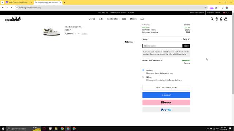Stop the page loading
The height and width of the screenshot is (131, 234).
point(11,8)
